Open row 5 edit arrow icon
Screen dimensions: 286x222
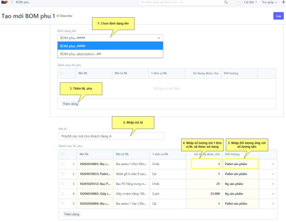click(x=273, y=204)
